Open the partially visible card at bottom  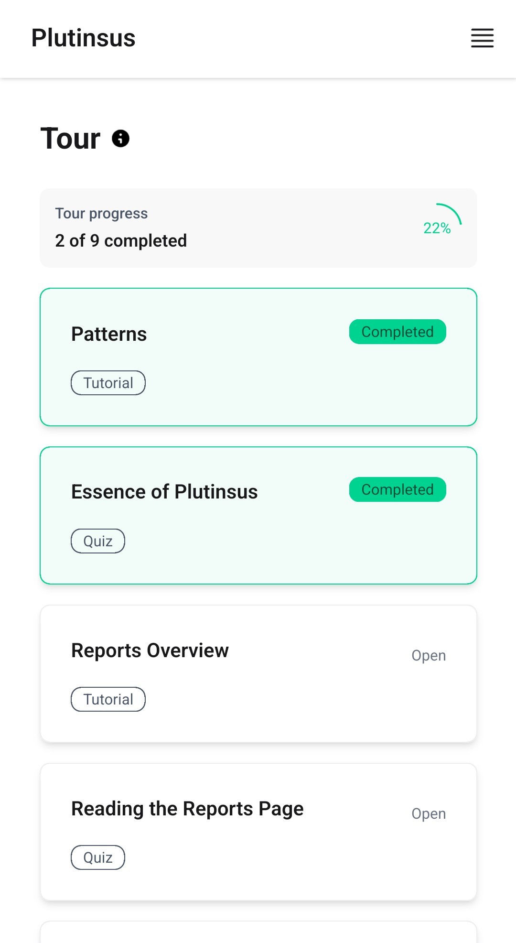click(x=258, y=932)
